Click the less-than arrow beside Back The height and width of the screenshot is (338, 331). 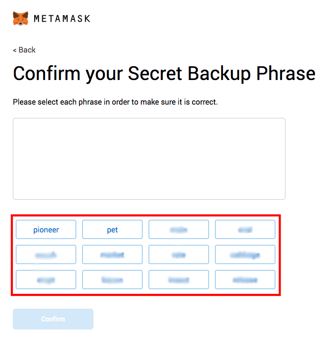point(15,50)
